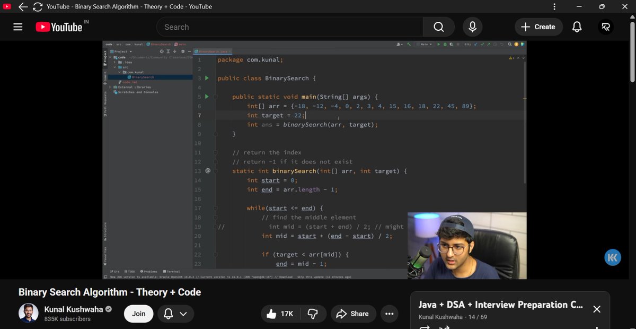This screenshot has height=329, width=636.
Task: Expand the .idea folder in project tree
Action: coord(114,63)
